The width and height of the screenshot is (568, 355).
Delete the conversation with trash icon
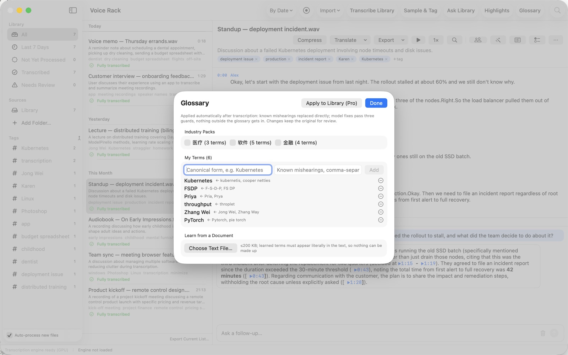(x=543, y=333)
